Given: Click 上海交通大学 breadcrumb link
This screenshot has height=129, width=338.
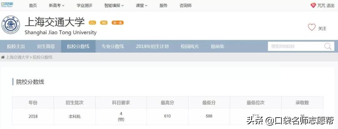Looking at the screenshot, I should pos(17,57).
